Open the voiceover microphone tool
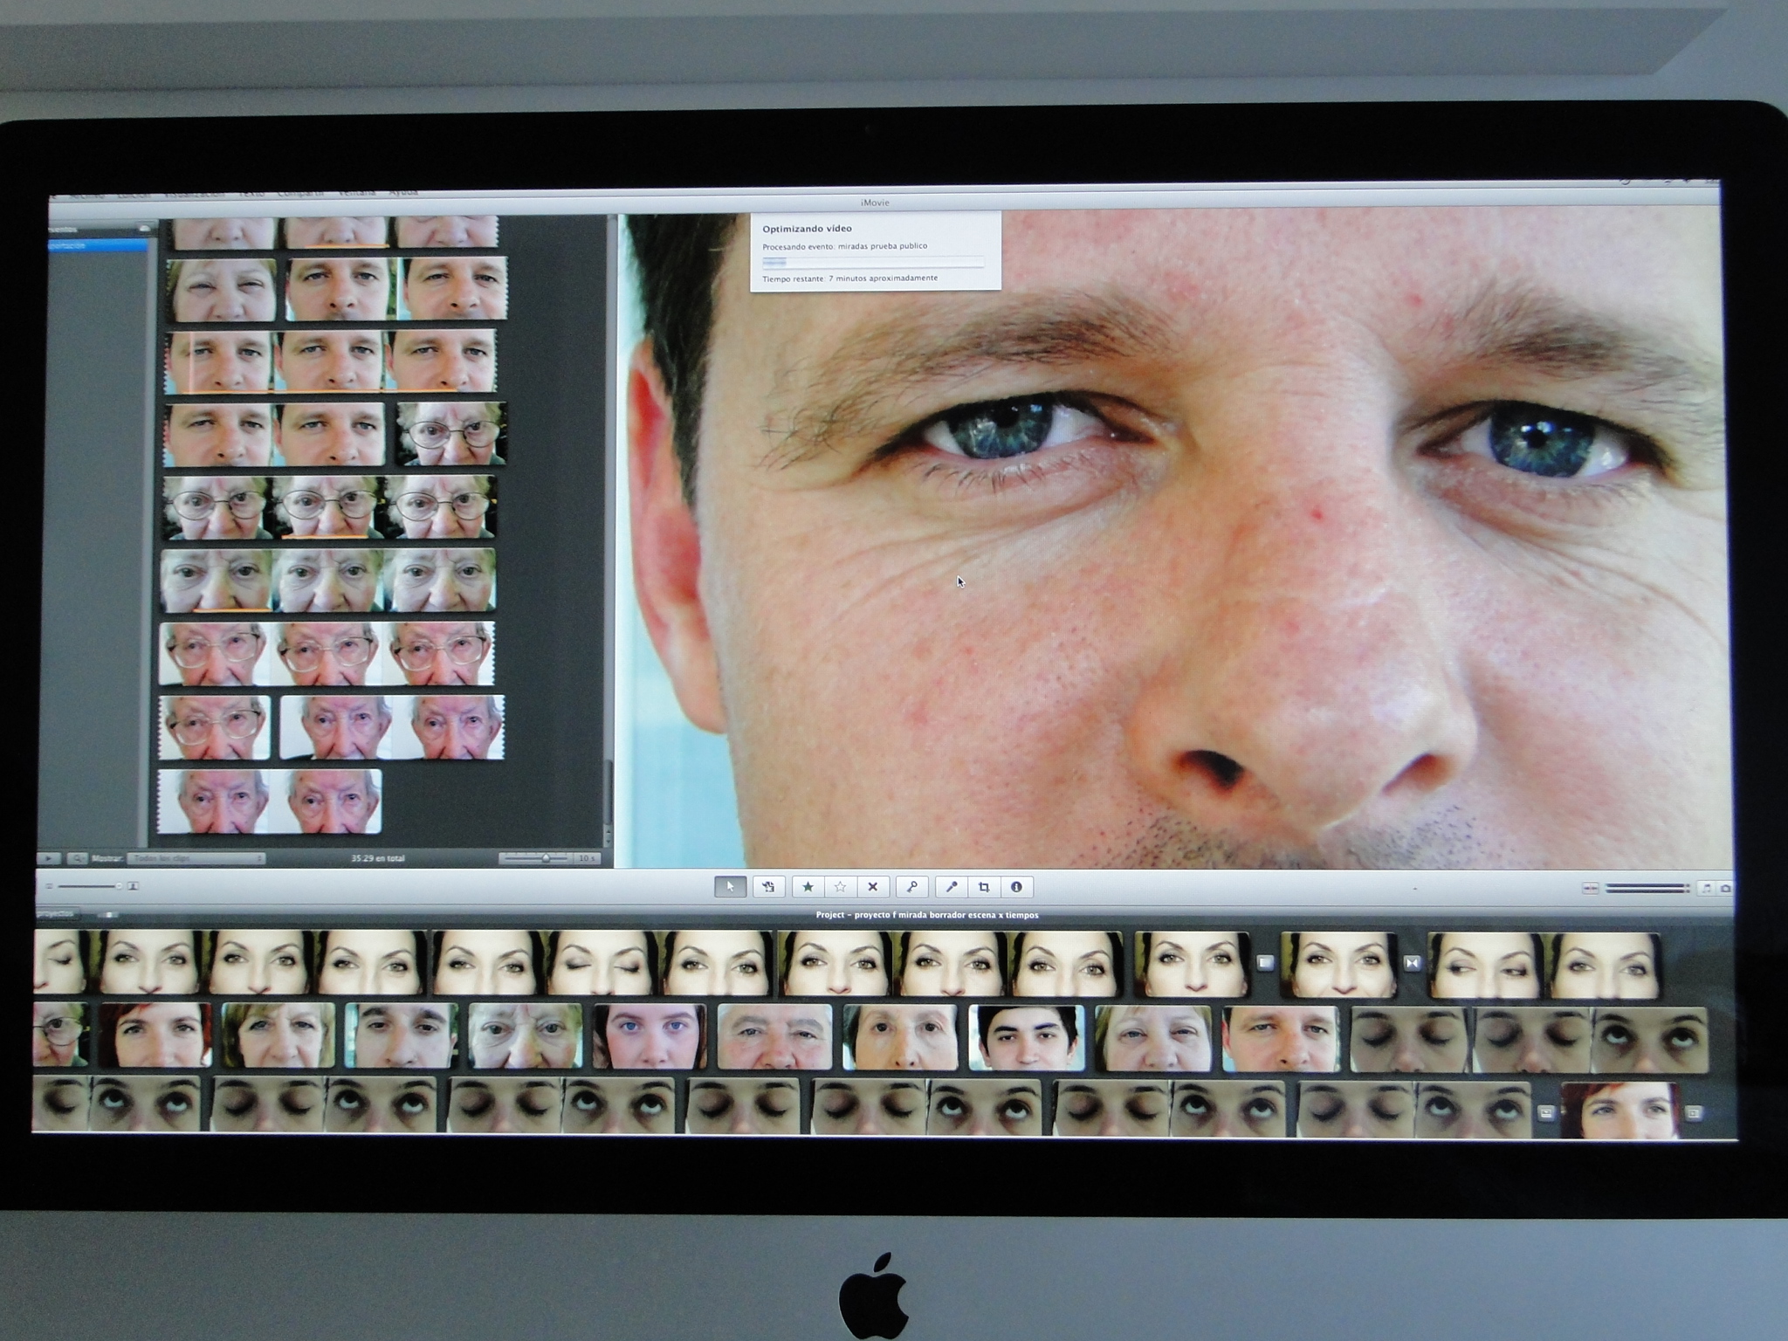This screenshot has width=1788, height=1341. [x=952, y=887]
